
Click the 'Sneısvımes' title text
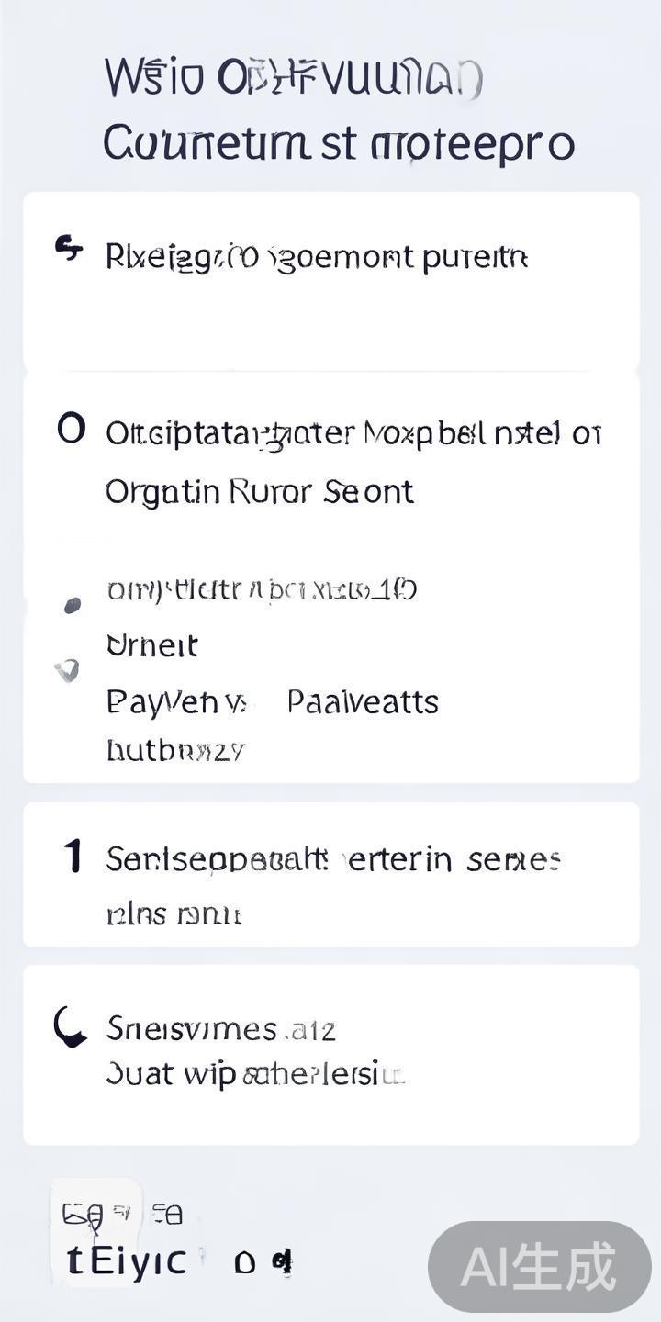coord(220,1029)
